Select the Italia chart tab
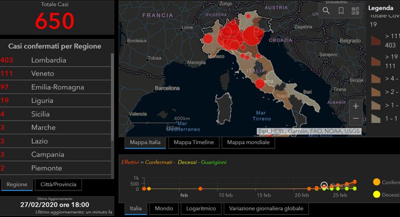Image resolution: width=400 pixels, height=217 pixels. pyautogui.click(x=136, y=208)
